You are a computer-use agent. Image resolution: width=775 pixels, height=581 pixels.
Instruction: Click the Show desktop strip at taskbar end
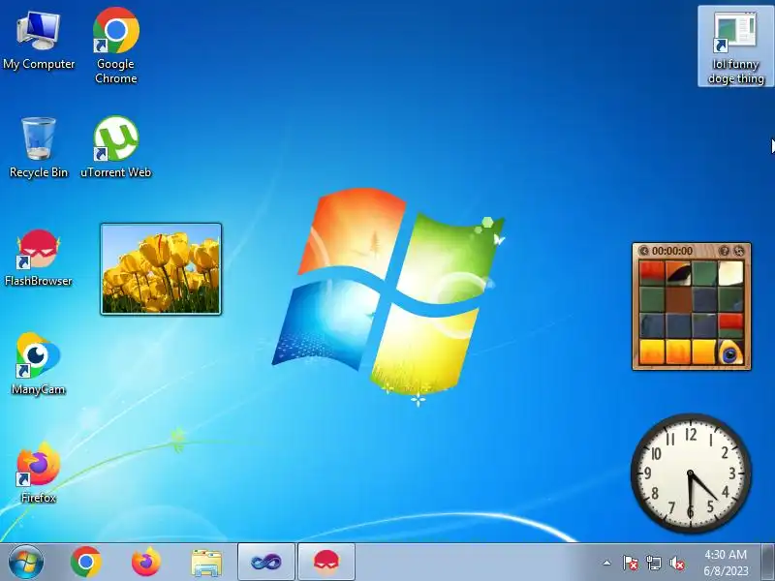tap(768, 563)
